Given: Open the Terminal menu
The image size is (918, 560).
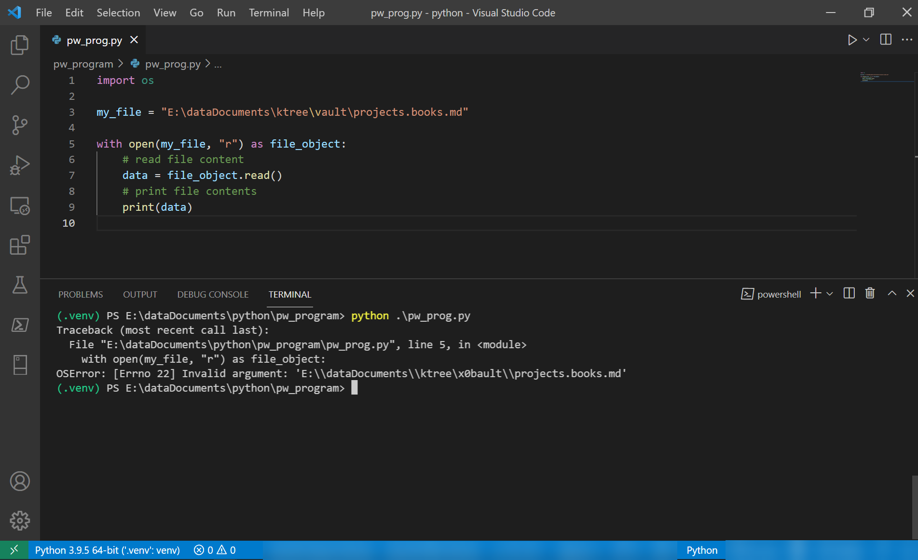Looking at the screenshot, I should pos(269,13).
